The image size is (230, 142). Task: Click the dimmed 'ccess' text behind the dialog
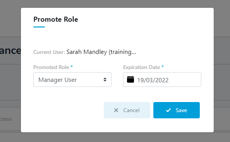click(6, 119)
